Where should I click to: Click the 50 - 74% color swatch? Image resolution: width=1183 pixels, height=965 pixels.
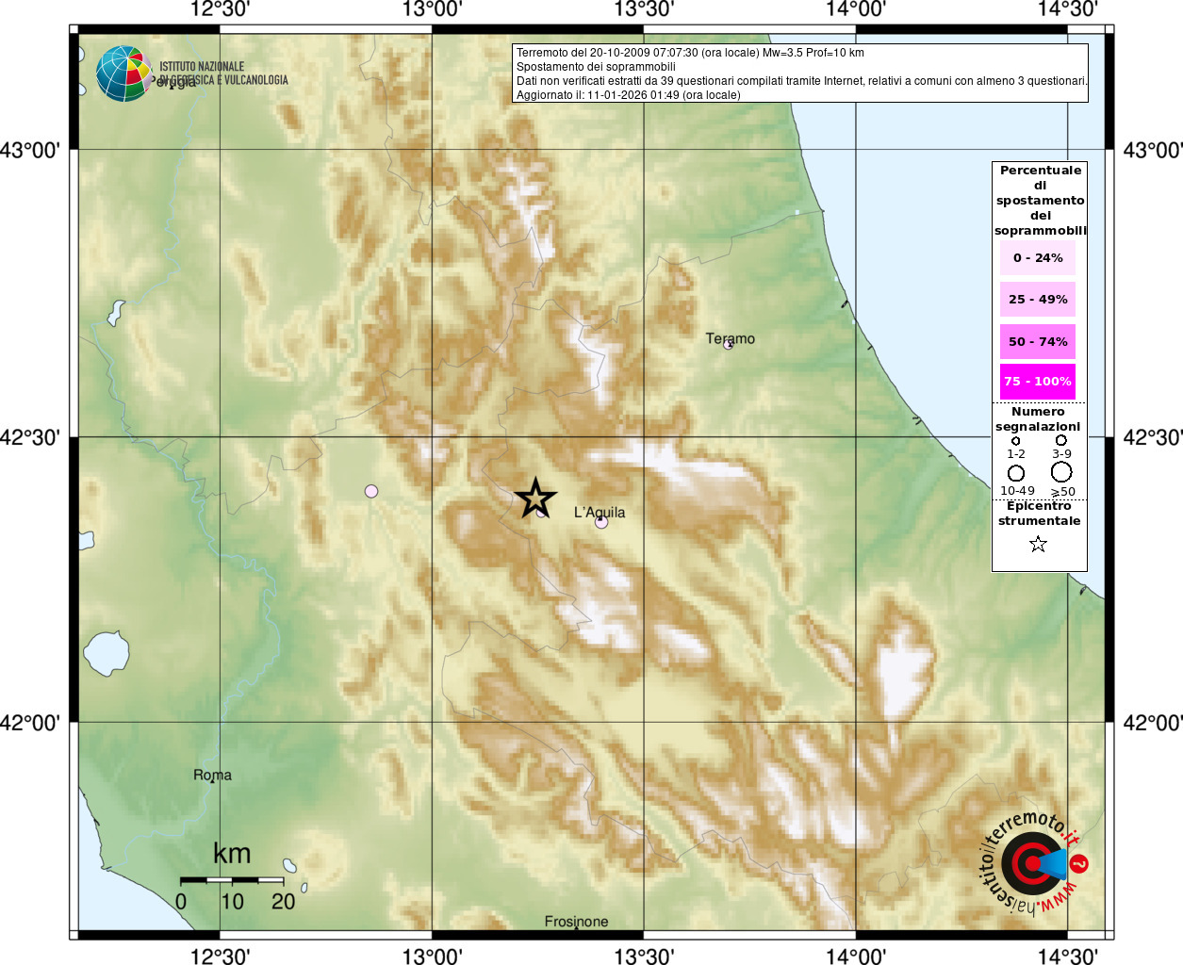tap(1038, 341)
